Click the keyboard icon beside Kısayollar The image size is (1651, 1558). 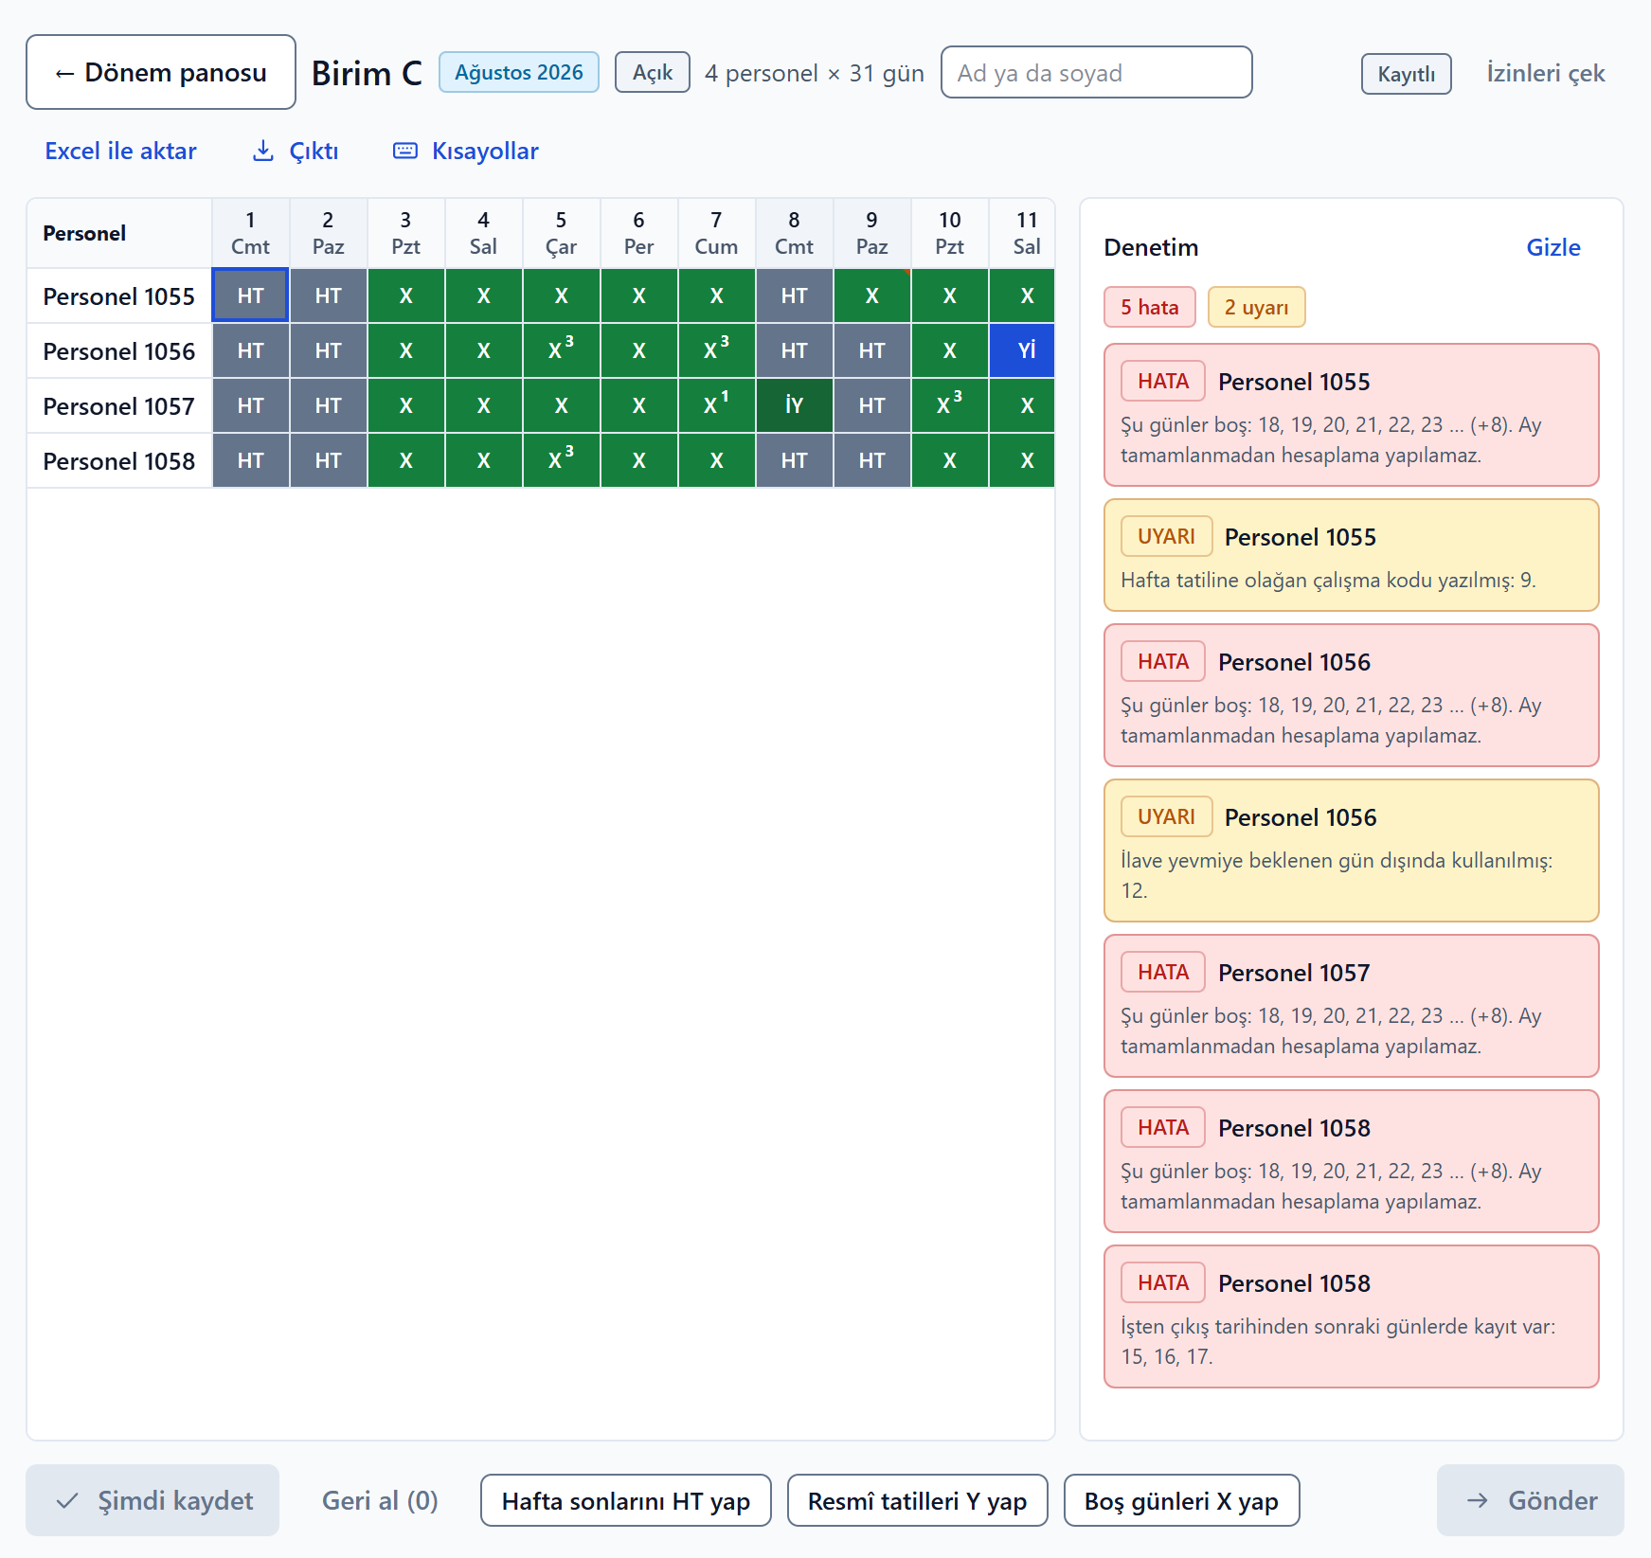[x=405, y=151]
